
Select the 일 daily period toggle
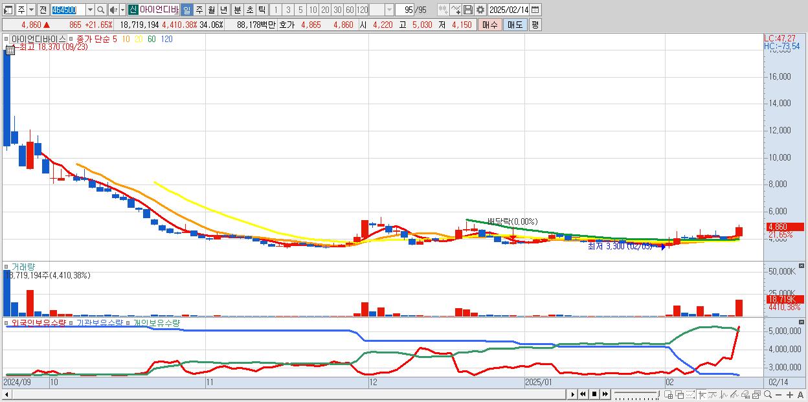186,10
